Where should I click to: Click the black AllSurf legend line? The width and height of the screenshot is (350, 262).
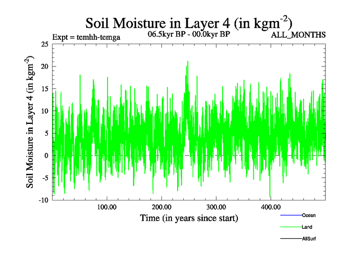point(290,239)
